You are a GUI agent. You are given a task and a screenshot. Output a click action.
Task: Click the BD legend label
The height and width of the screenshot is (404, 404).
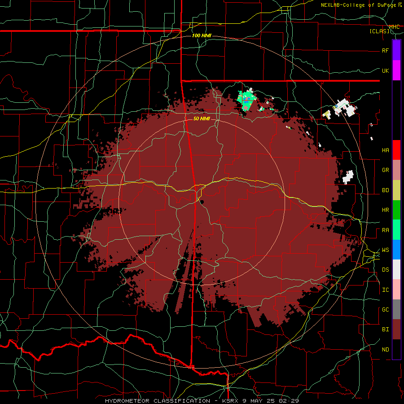click(385, 190)
